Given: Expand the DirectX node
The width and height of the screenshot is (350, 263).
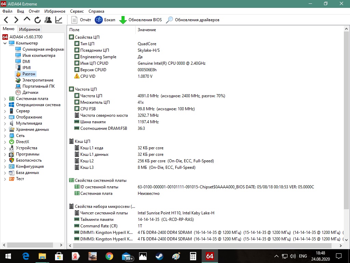Looking at the screenshot, I should click(x=5, y=142).
